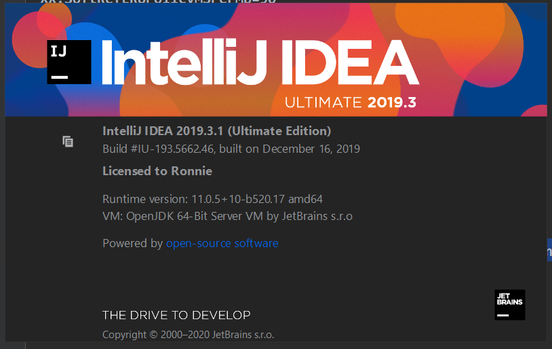
Task: Click "Licensed to Ronnie" text
Action: [157, 171]
